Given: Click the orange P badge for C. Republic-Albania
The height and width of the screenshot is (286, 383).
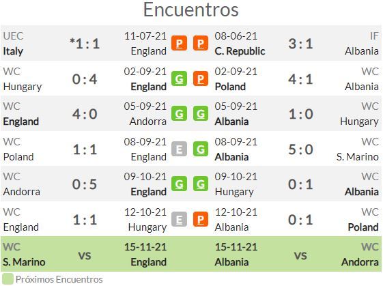Looking at the screenshot, I should [x=201, y=43].
